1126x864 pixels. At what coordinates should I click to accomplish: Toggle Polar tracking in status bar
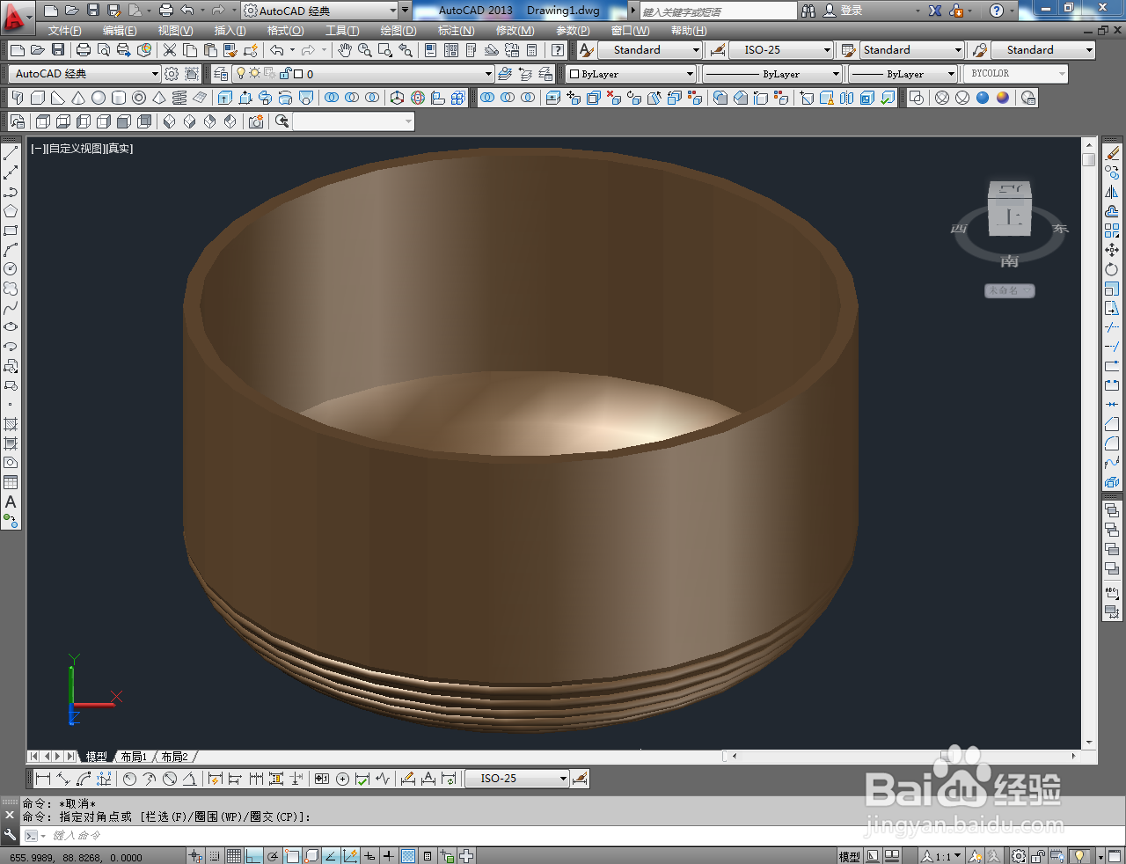point(273,856)
